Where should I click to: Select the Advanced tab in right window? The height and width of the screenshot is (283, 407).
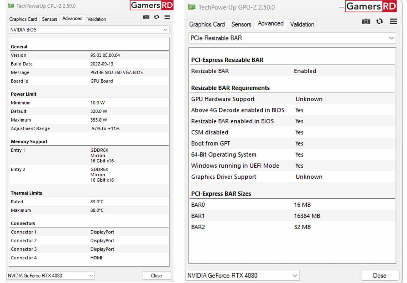point(271,23)
